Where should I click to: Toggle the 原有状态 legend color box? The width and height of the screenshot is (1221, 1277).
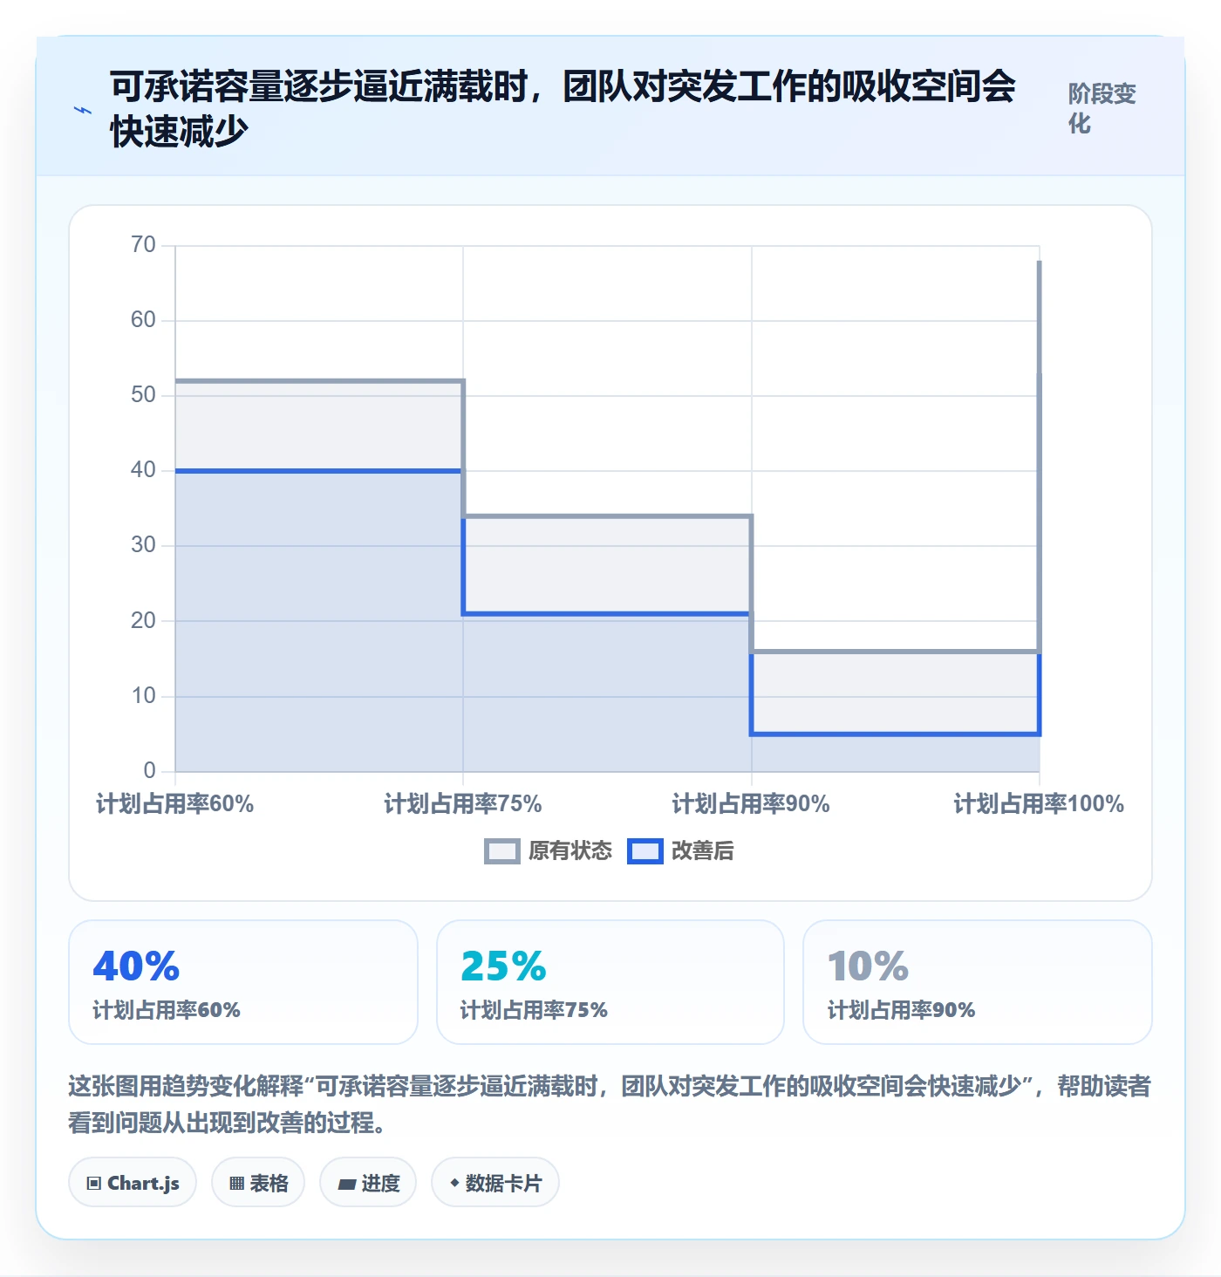502,851
